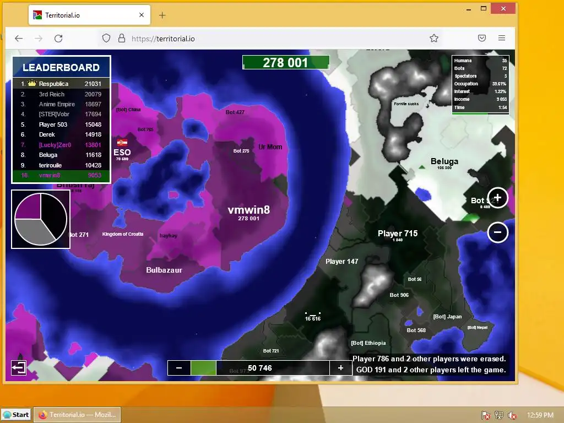Select the Territorial.io browser tab
Screen dimensions: 564x423
pyautogui.click(x=89, y=15)
